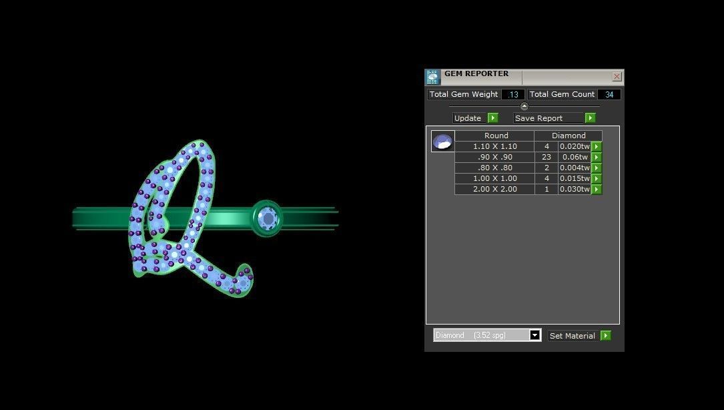Click the bezel-set round gem on the band
This screenshot has height=410, width=724.
tap(267, 218)
